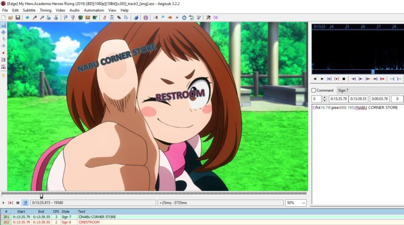Click the video position field 0:13:35.815
The height and width of the screenshot is (225, 404).
[x=93, y=203]
